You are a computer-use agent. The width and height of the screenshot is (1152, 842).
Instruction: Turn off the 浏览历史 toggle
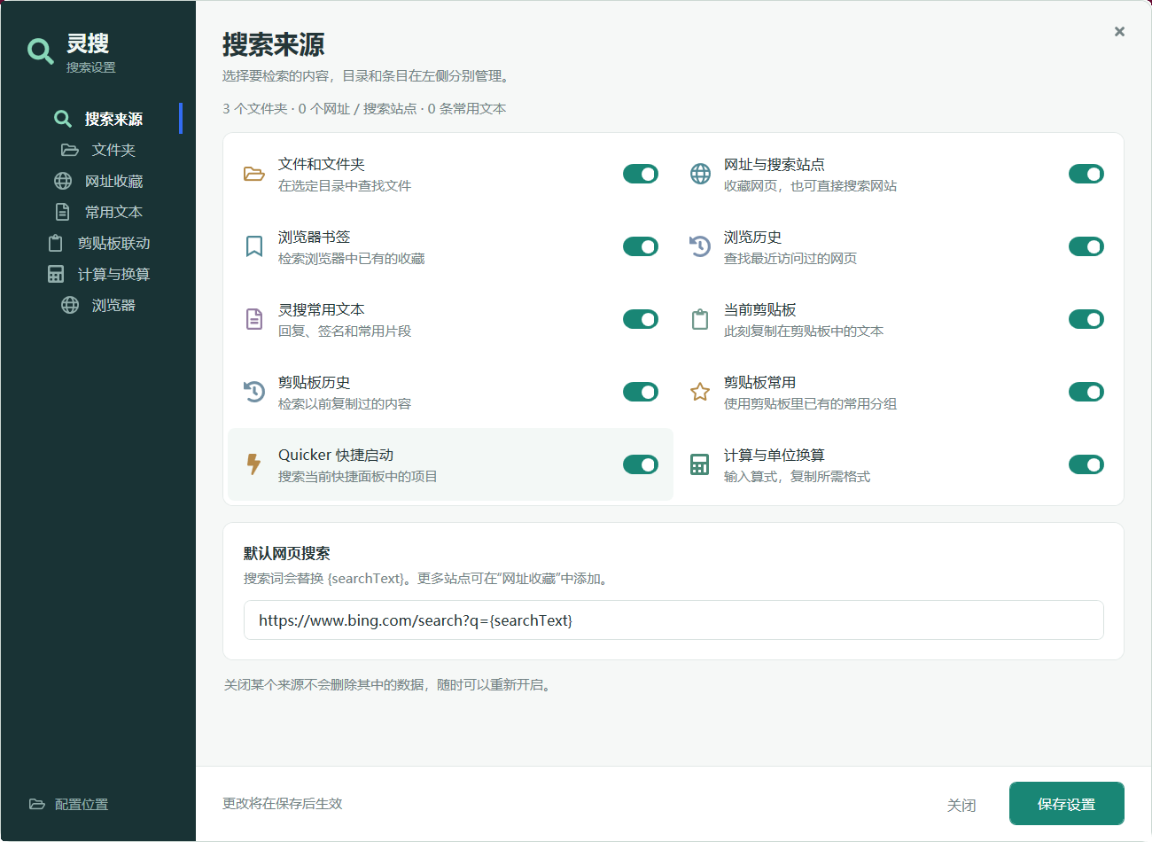(x=1086, y=246)
